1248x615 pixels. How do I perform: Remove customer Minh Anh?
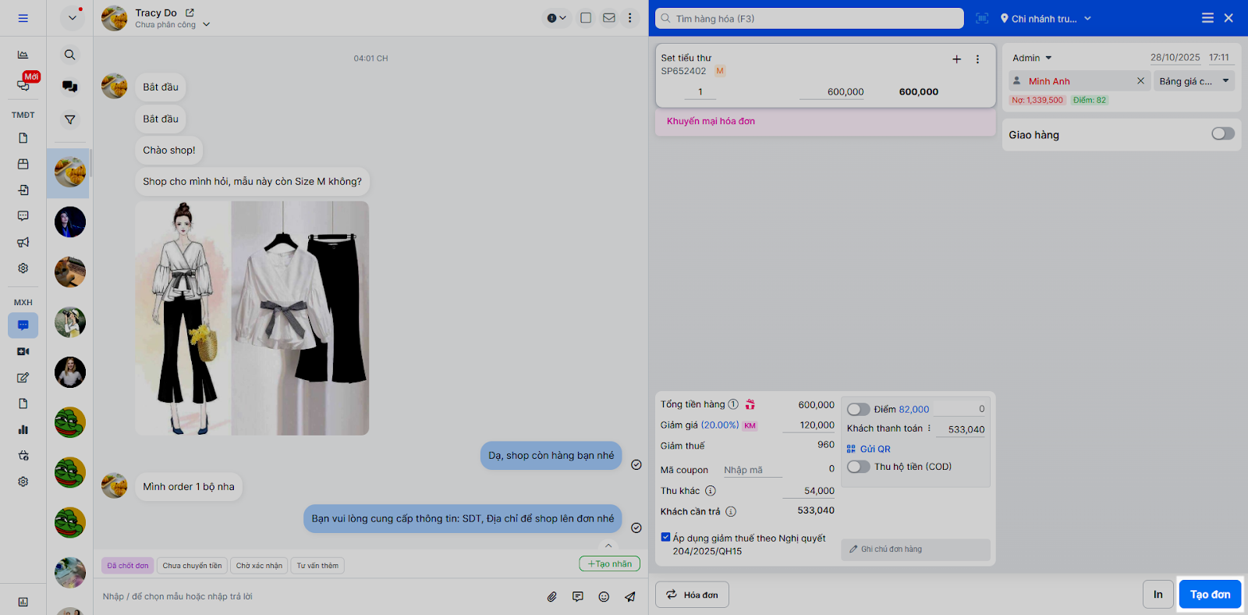pos(1140,80)
